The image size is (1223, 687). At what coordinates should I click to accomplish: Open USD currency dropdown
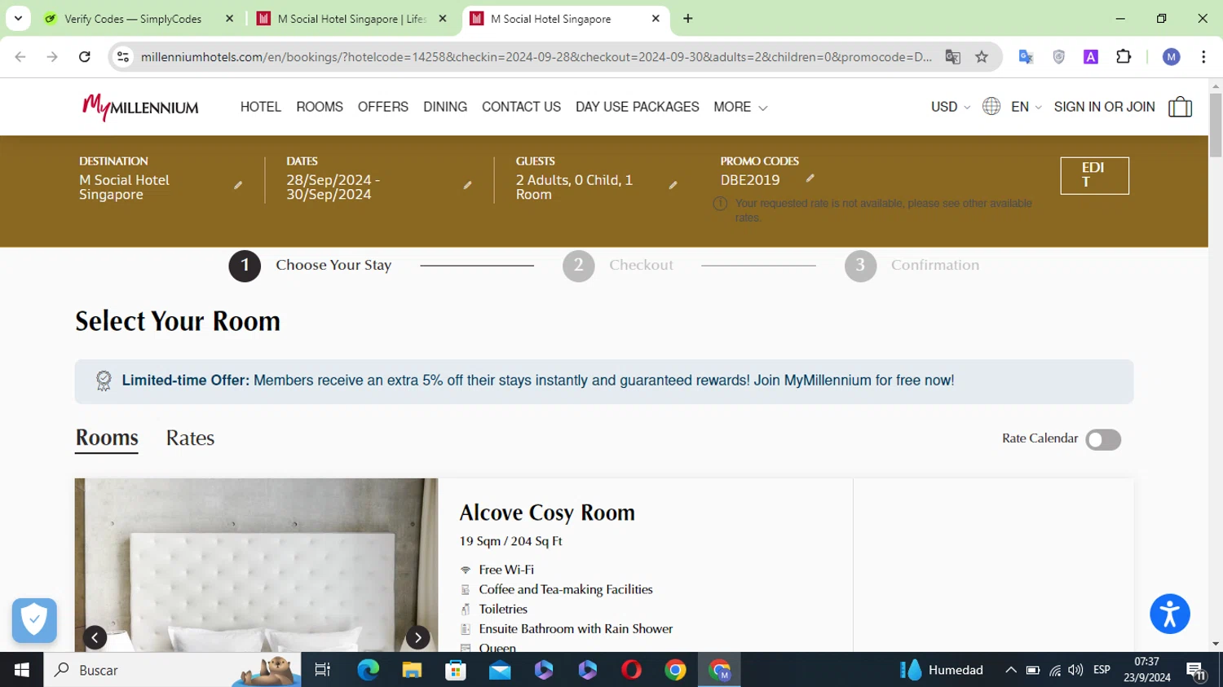point(951,107)
